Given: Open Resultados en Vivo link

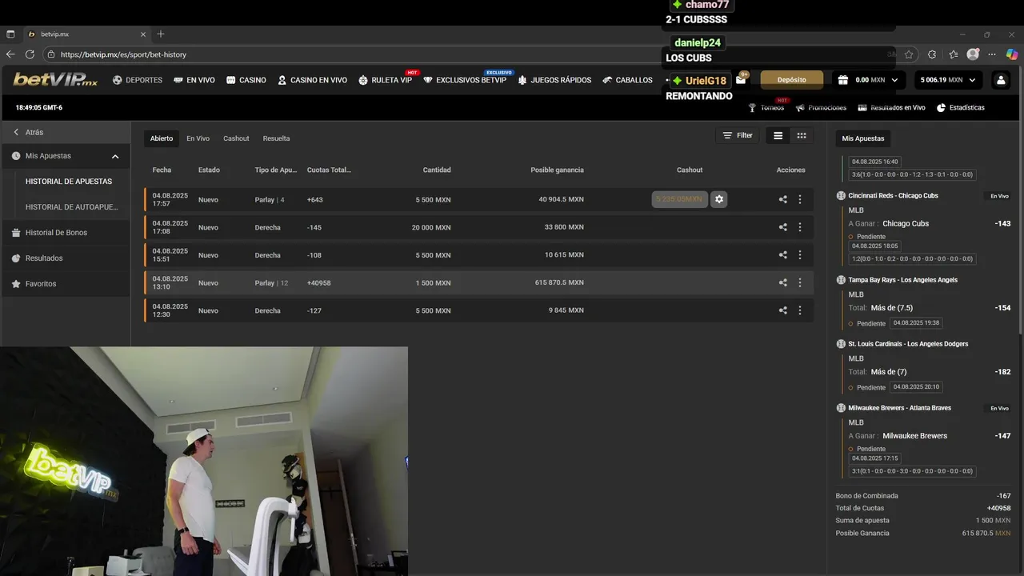Looking at the screenshot, I should tap(891, 107).
